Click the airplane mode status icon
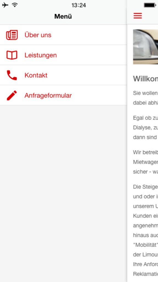Viewport: 158px width, 282px height. coord(5,5)
